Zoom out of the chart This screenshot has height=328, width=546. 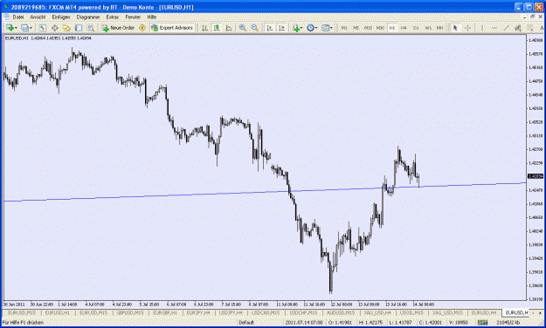tap(255, 28)
